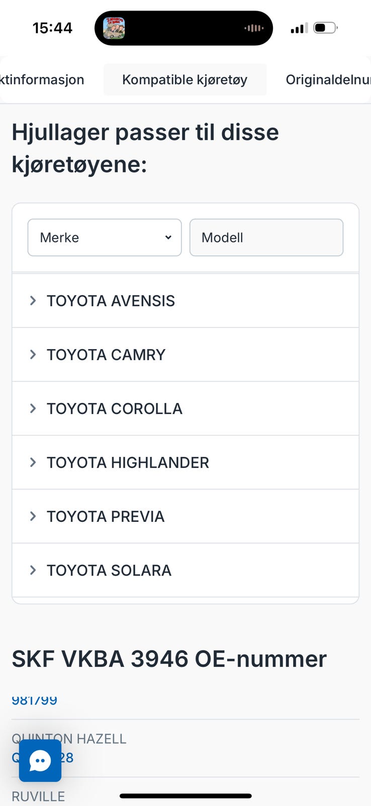The image size is (371, 806).
Task: Switch to the Originaldelnummer tab
Action: click(328, 80)
